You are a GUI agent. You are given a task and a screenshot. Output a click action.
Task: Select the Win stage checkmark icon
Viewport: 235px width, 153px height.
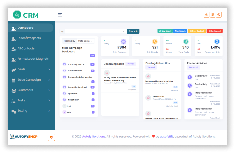pos(64,112)
